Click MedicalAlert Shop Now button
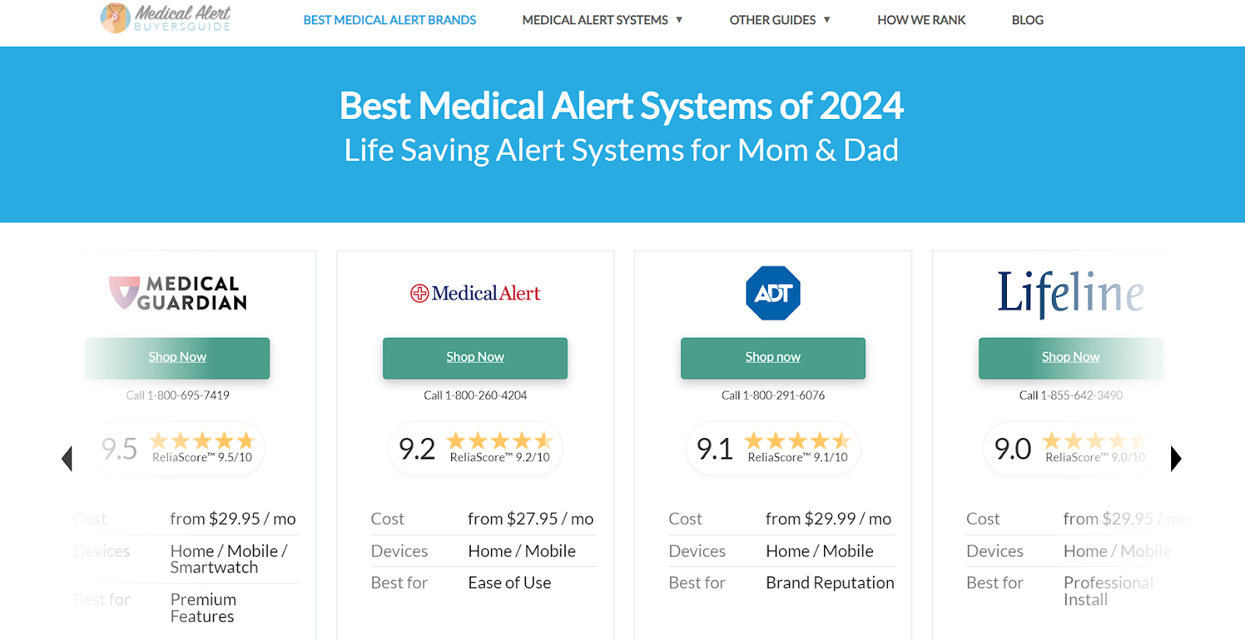This screenshot has height=641, width=1245. pos(475,358)
